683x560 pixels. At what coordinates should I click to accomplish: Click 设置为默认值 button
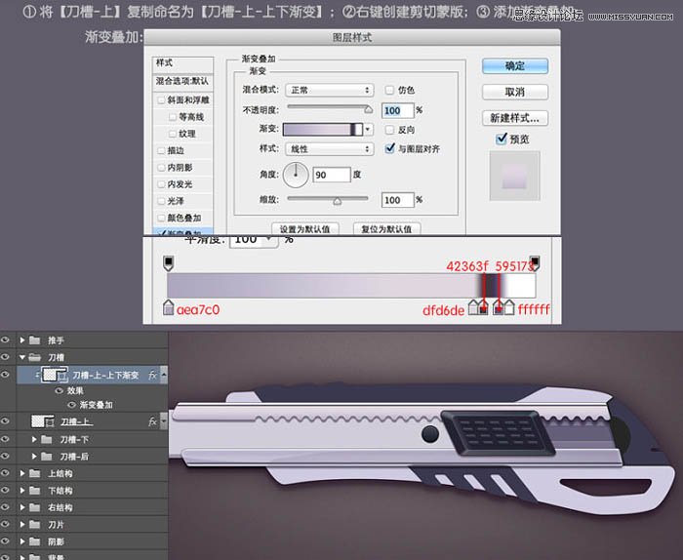click(304, 228)
